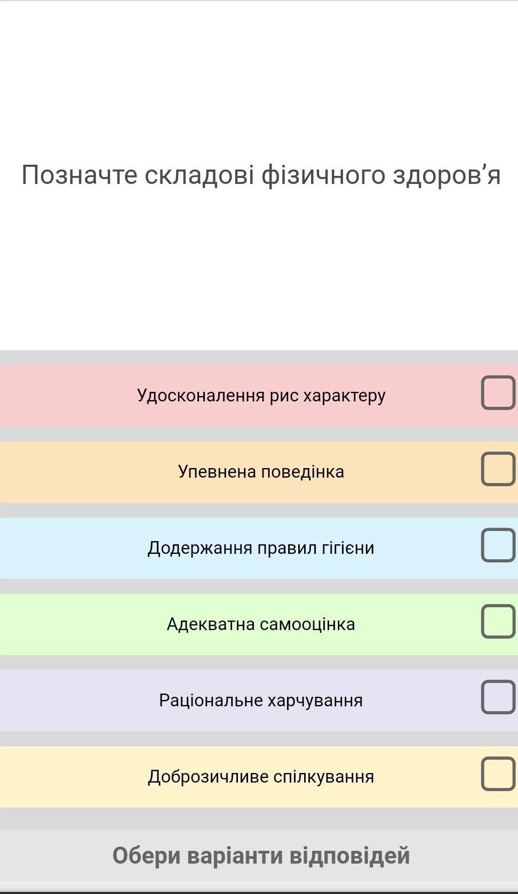Tap the pink answer card background

tap(64, 396)
